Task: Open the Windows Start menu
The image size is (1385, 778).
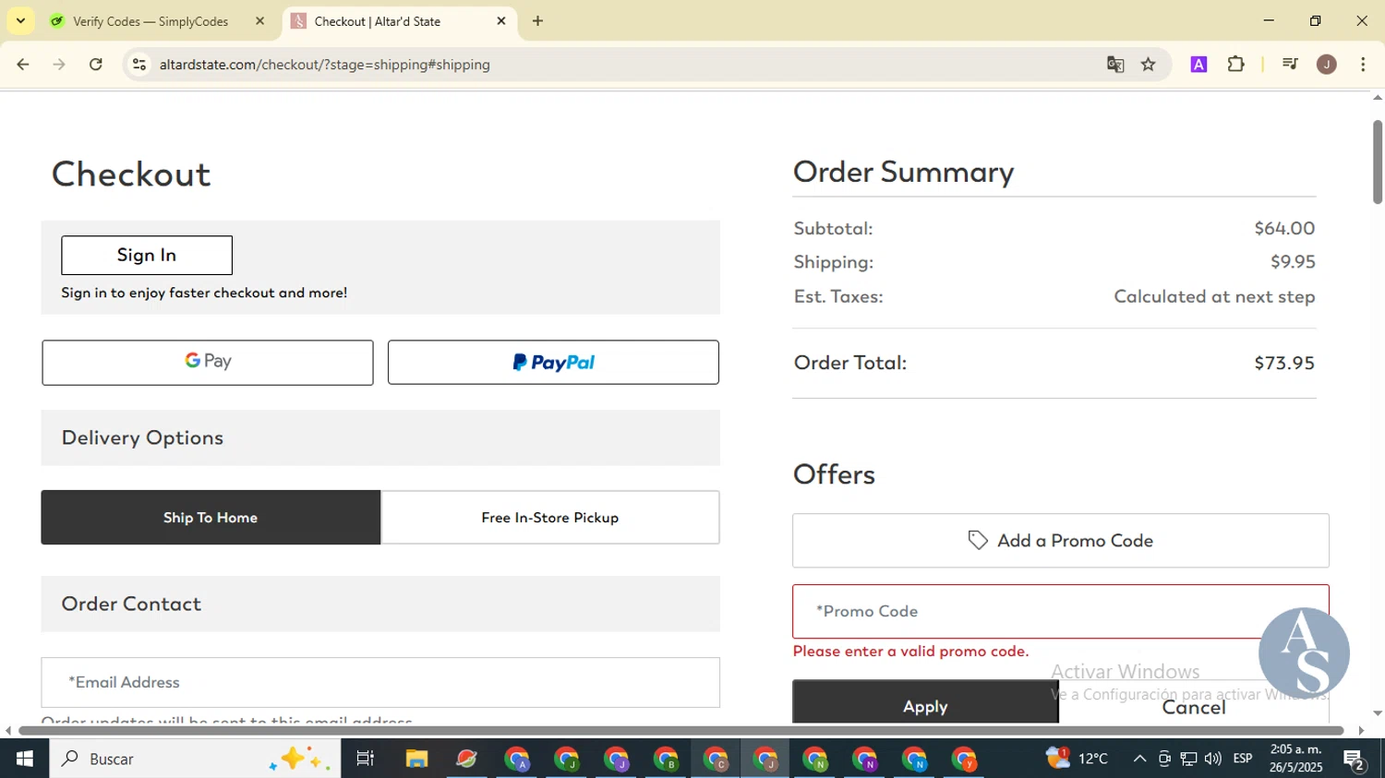Action: point(25,759)
